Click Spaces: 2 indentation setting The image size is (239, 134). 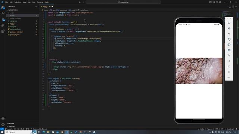point(211,129)
